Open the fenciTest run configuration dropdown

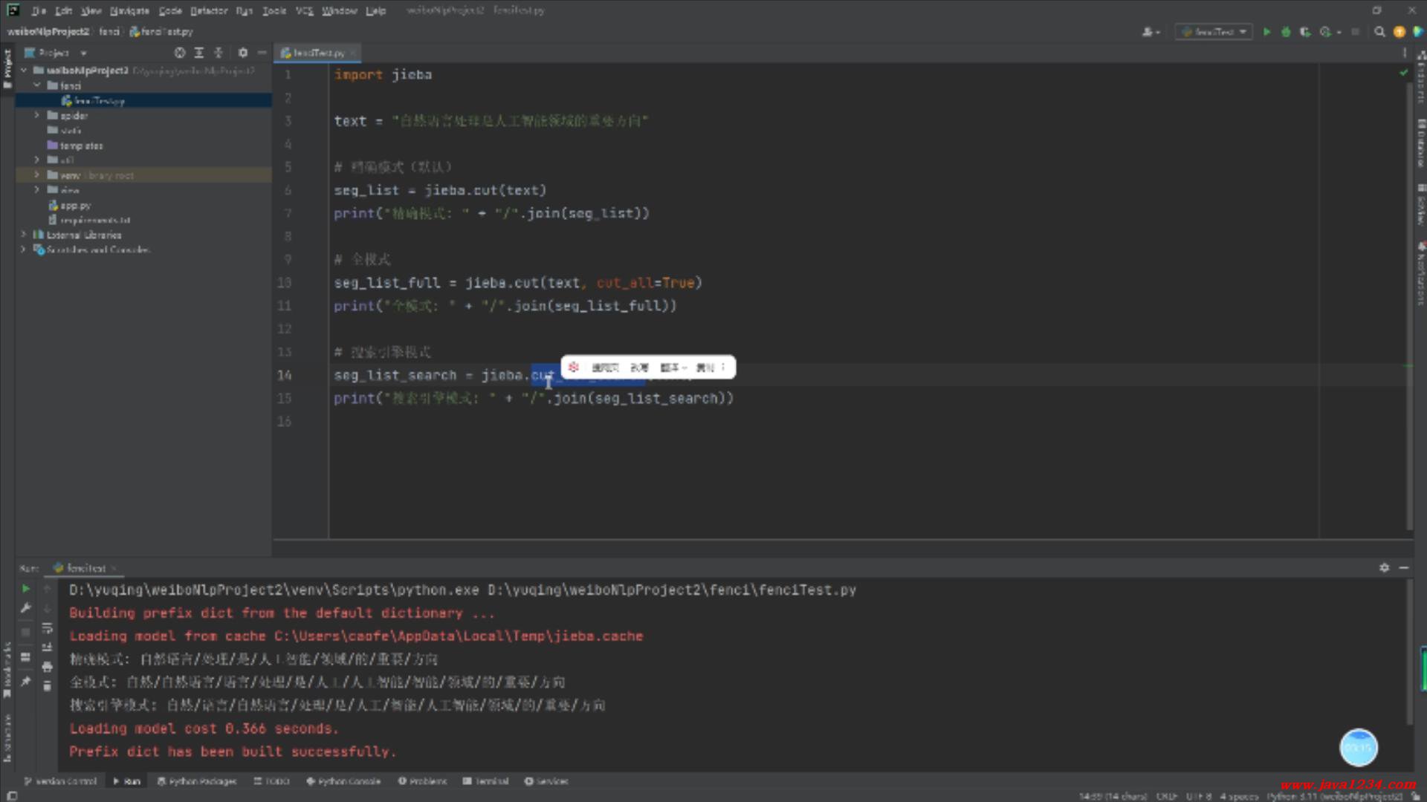[x=1214, y=32]
